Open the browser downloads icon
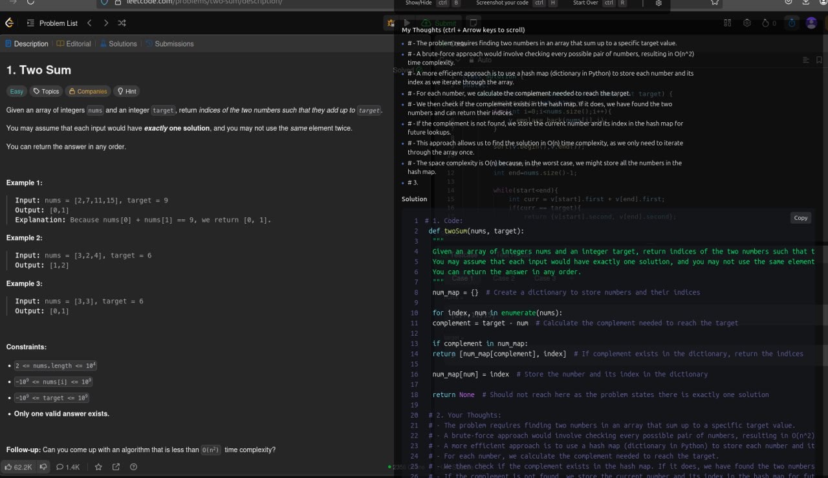This screenshot has height=478, width=828. [x=807, y=3]
